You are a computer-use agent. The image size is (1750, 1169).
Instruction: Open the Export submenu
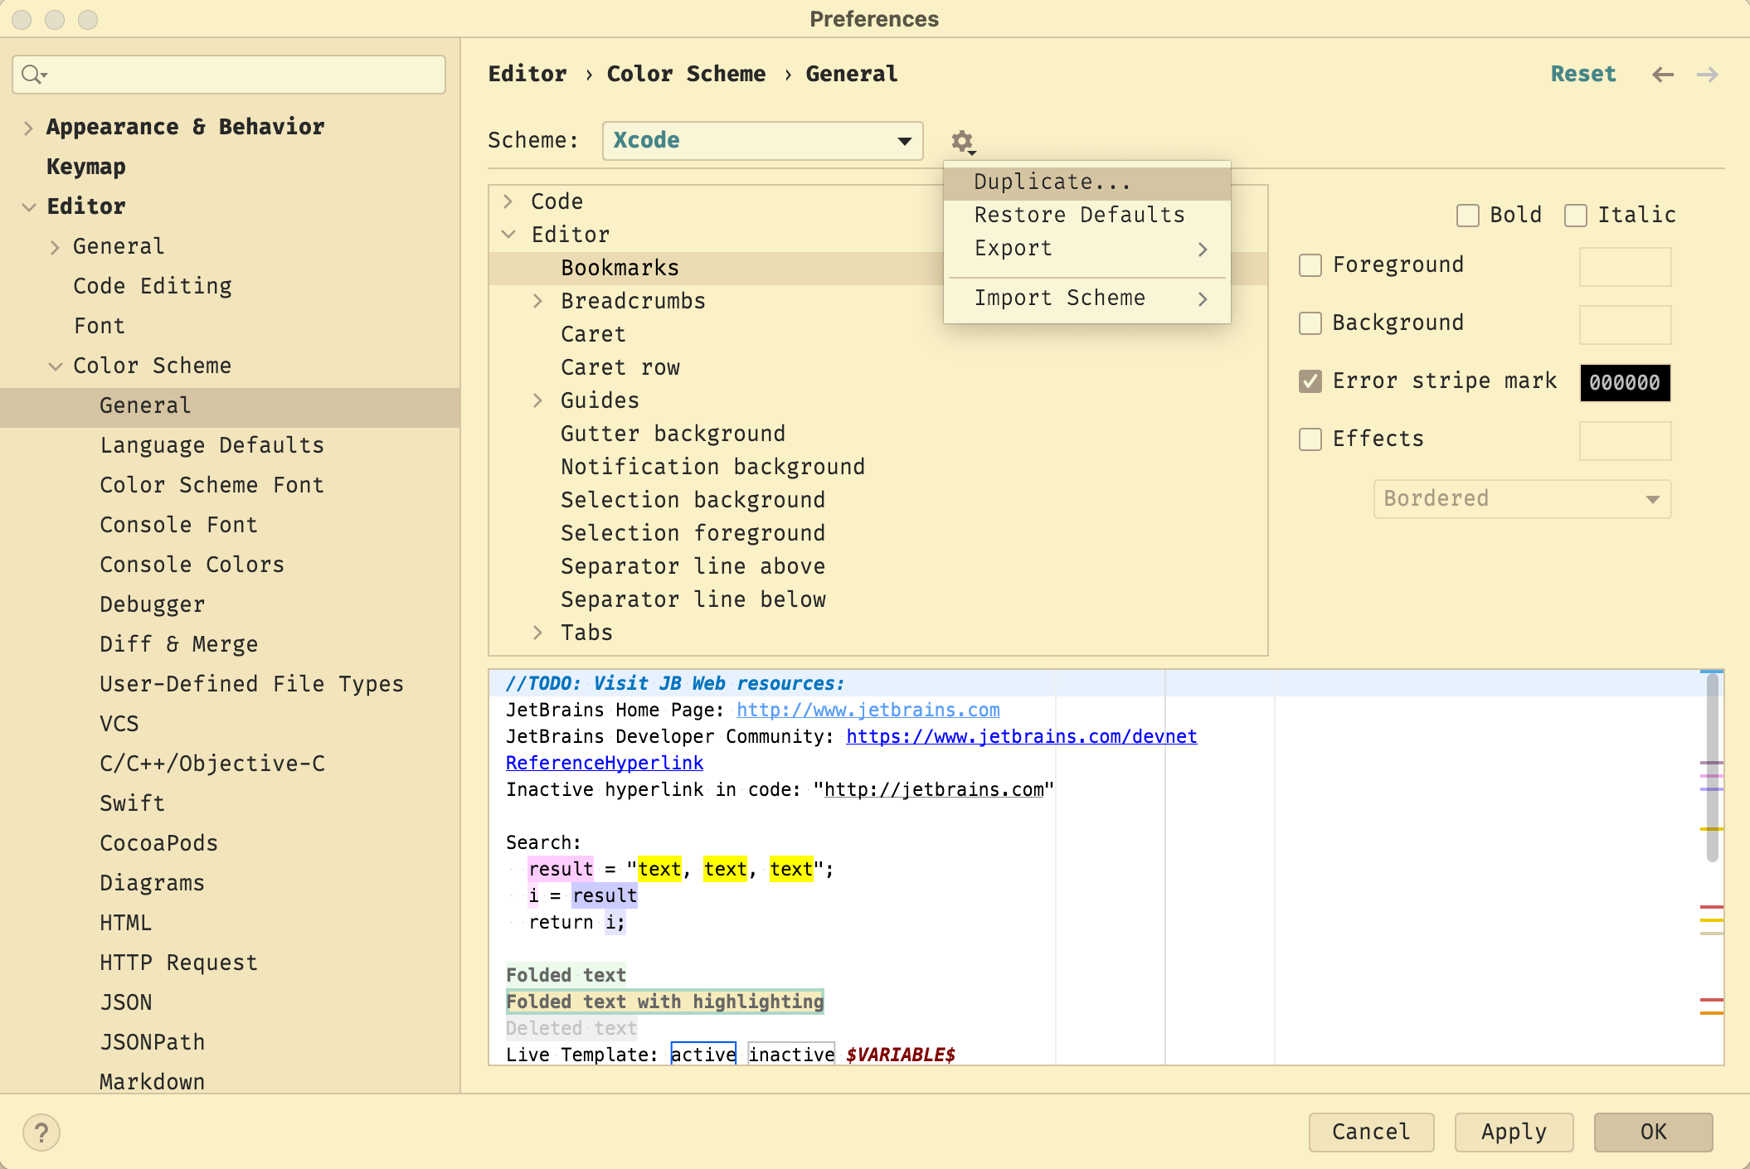point(1087,249)
